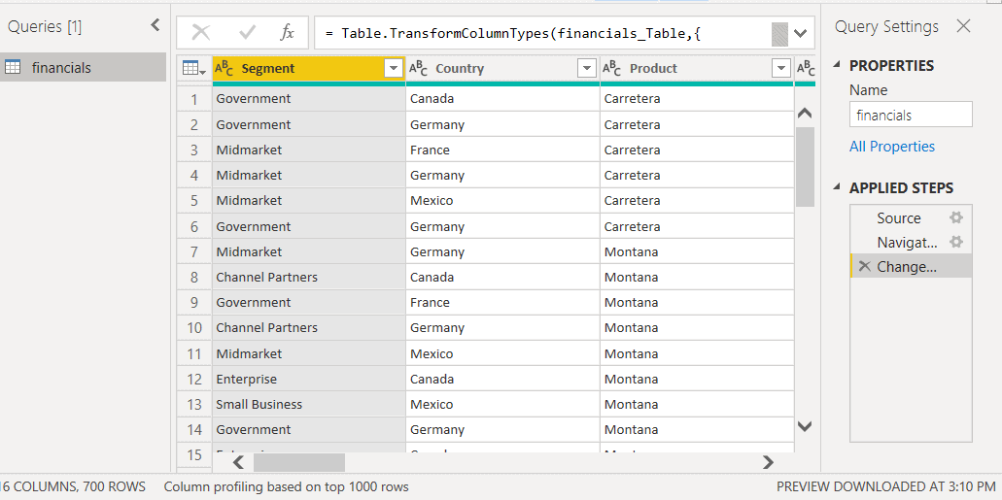Click the fx insert step icon
Viewport: 1002px width, 500px height.
(288, 33)
